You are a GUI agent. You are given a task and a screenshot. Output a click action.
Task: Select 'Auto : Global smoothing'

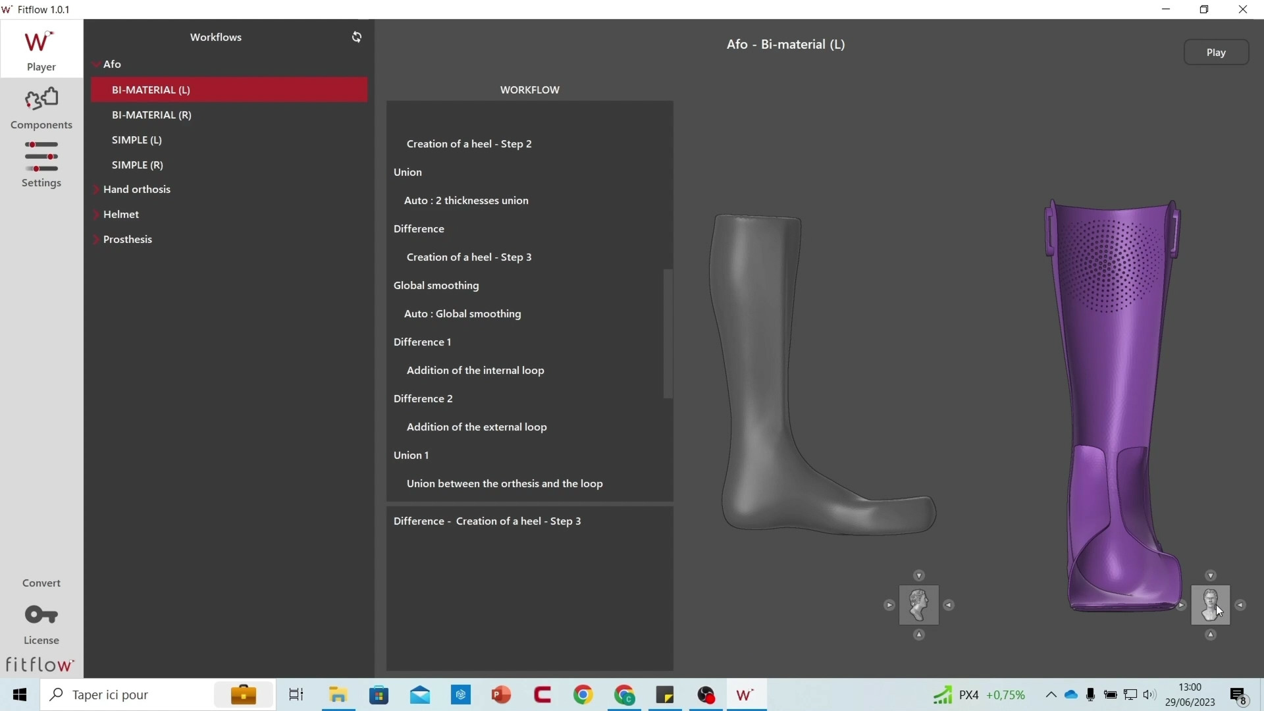click(462, 313)
